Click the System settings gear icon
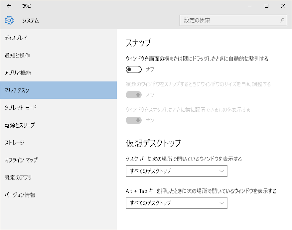Viewport: 292px width, 230px height. (9, 20)
